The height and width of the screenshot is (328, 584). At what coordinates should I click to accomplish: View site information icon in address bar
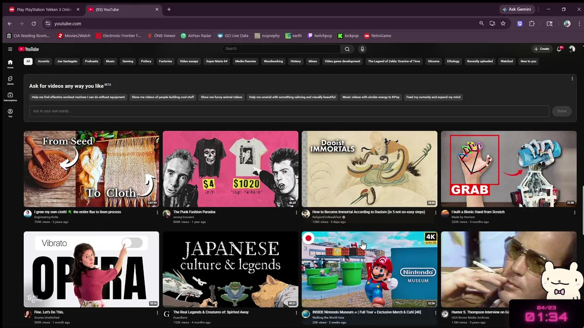(47, 24)
